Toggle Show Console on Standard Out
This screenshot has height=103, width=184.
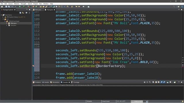pyautogui.click(x=162, y=82)
